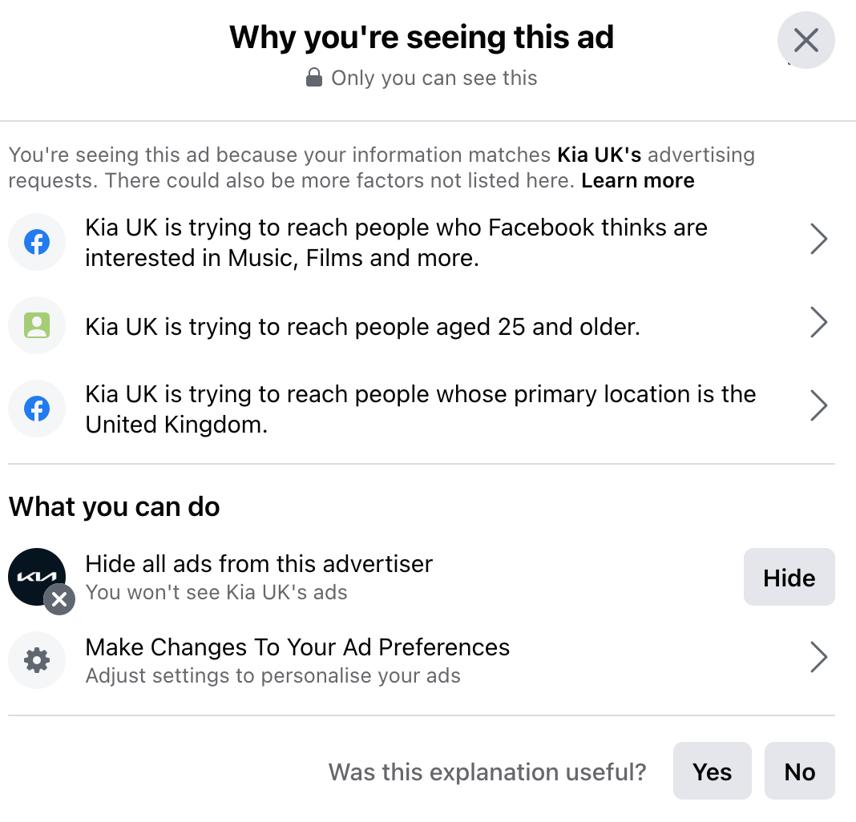The width and height of the screenshot is (856, 822).
Task: Expand the chevron beside Ad Preferences
Action: point(818,657)
